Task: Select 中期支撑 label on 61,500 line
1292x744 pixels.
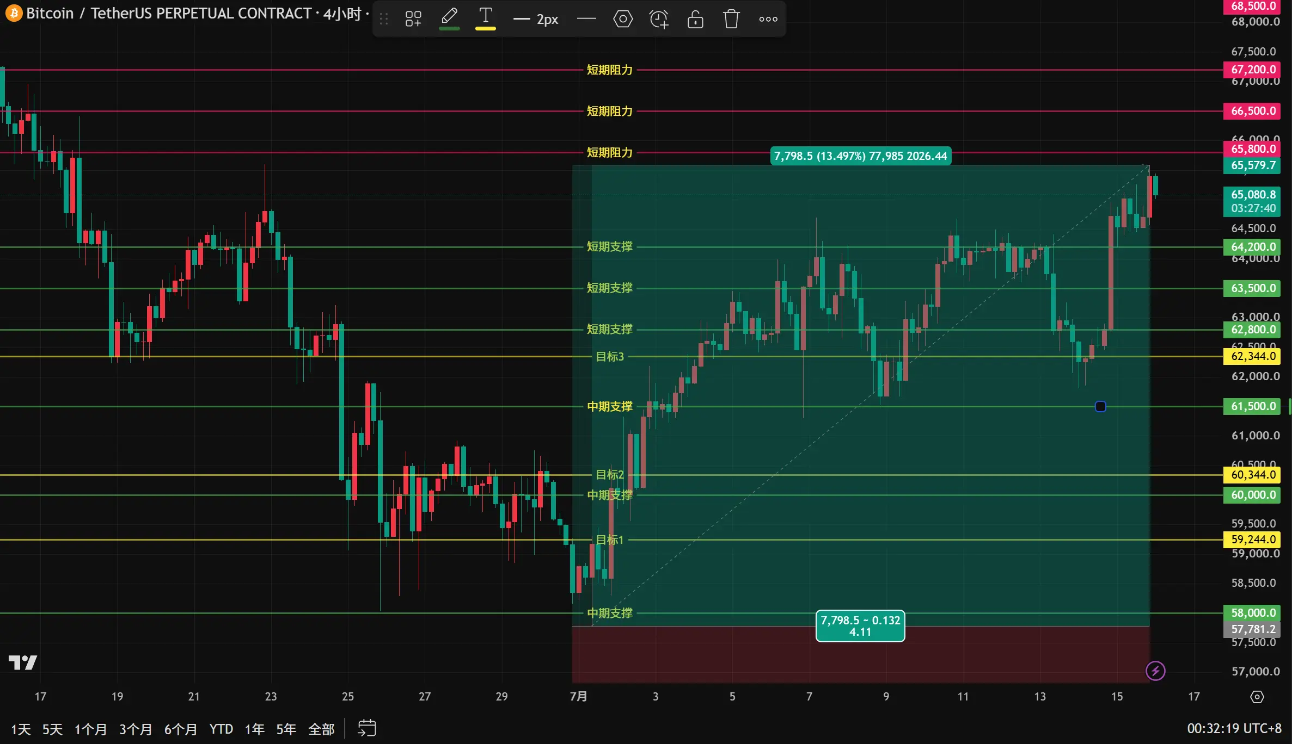Action: 610,407
